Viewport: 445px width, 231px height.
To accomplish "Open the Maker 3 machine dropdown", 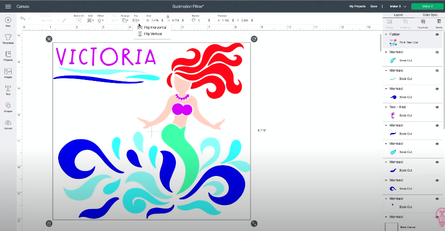I will click(x=398, y=6).
